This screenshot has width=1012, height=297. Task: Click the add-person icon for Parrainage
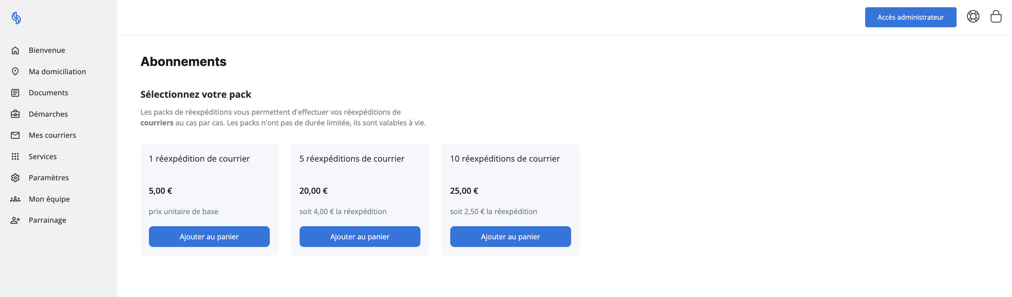point(15,220)
